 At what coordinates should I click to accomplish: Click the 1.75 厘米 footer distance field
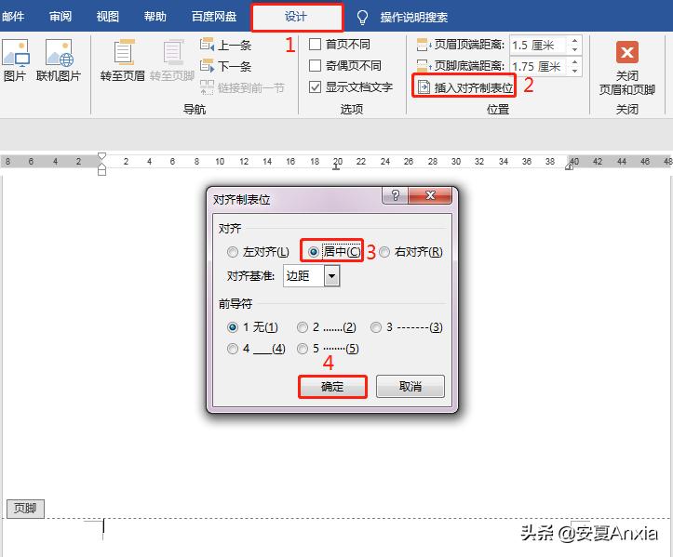pyautogui.click(x=539, y=66)
